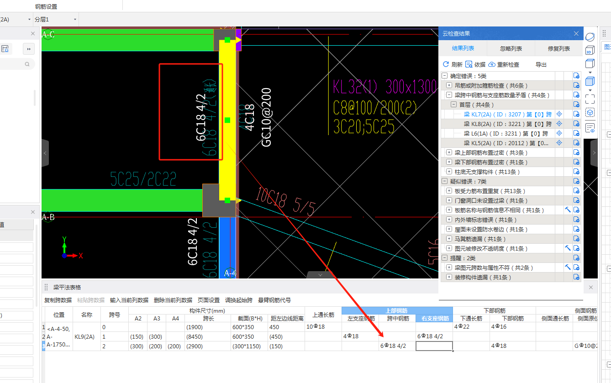Click cell 6⌀18 4/2 in 跨中钢筋 column

(397, 346)
